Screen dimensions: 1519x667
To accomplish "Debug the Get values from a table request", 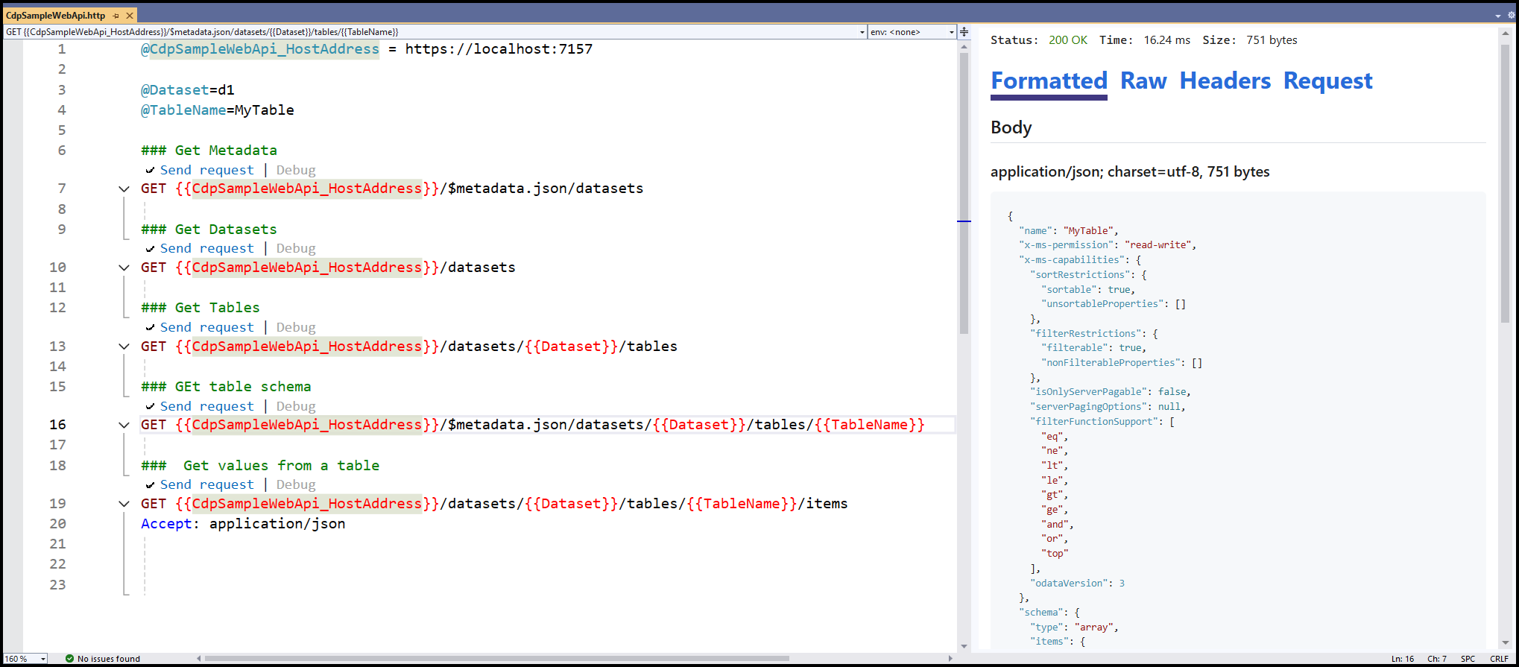I will click(296, 484).
